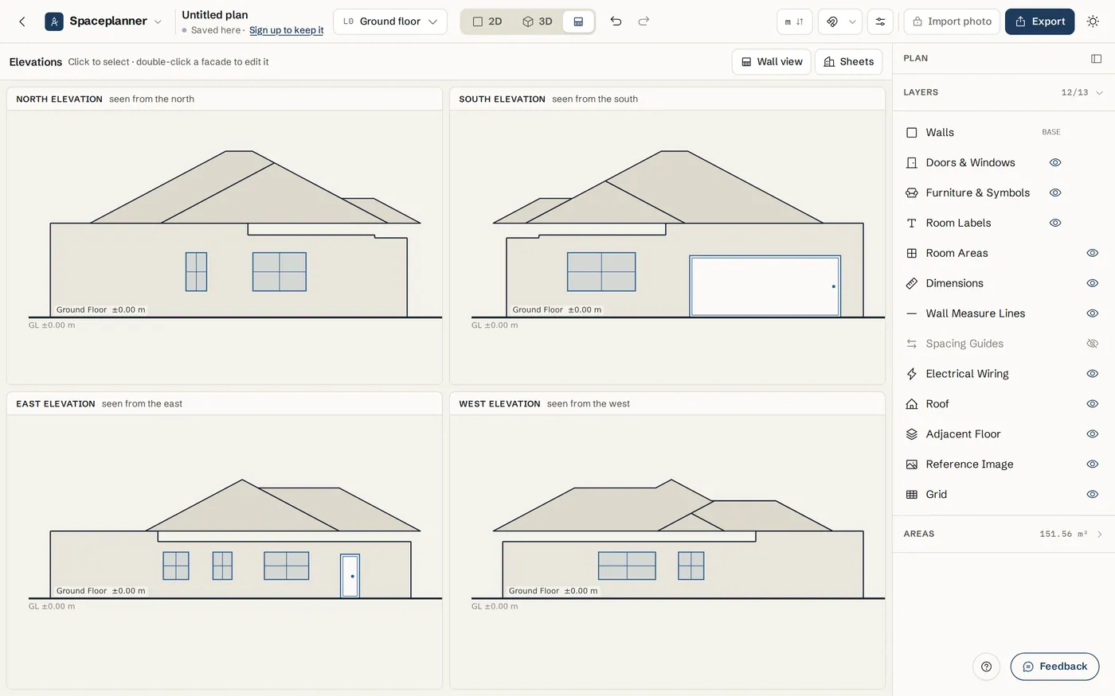Viewport: 1115px width, 696px height.
Task: Open help with question mark icon
Action: [986, 667]
